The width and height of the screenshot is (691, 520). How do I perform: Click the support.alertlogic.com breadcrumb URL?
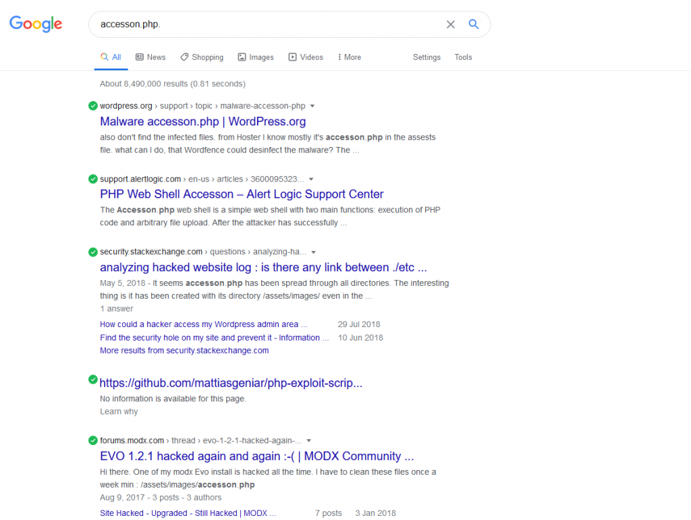pyautogui.click(x=201, y=179)
